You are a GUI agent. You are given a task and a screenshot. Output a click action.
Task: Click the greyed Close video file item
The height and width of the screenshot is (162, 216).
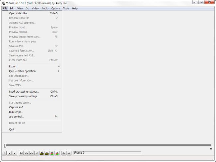point(32,60)
